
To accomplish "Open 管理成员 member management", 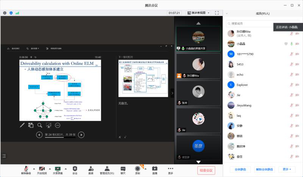I will coord(107,168).
